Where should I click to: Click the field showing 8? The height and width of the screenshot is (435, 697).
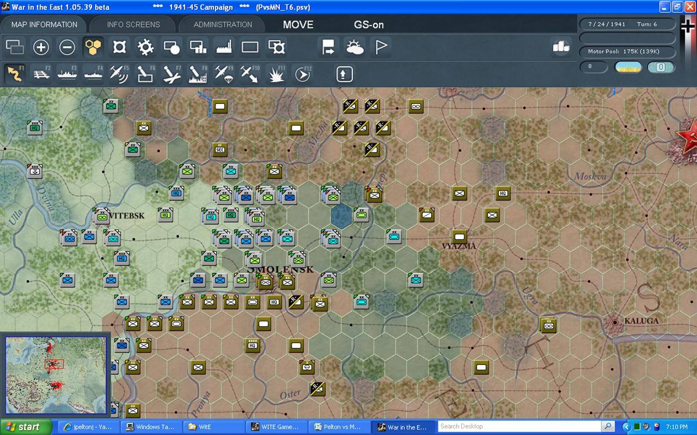[594, 67]
